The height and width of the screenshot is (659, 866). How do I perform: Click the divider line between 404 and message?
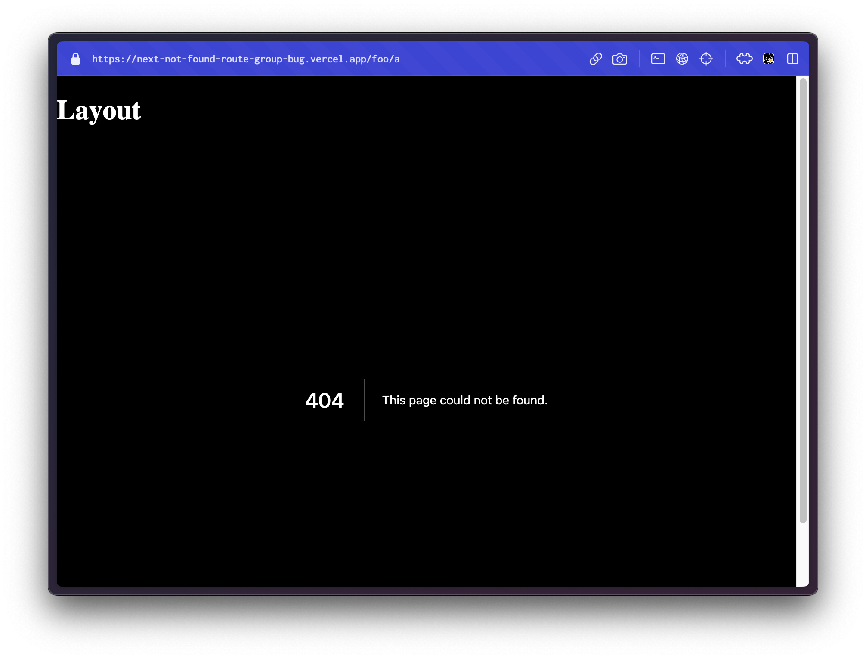[365, 401]
